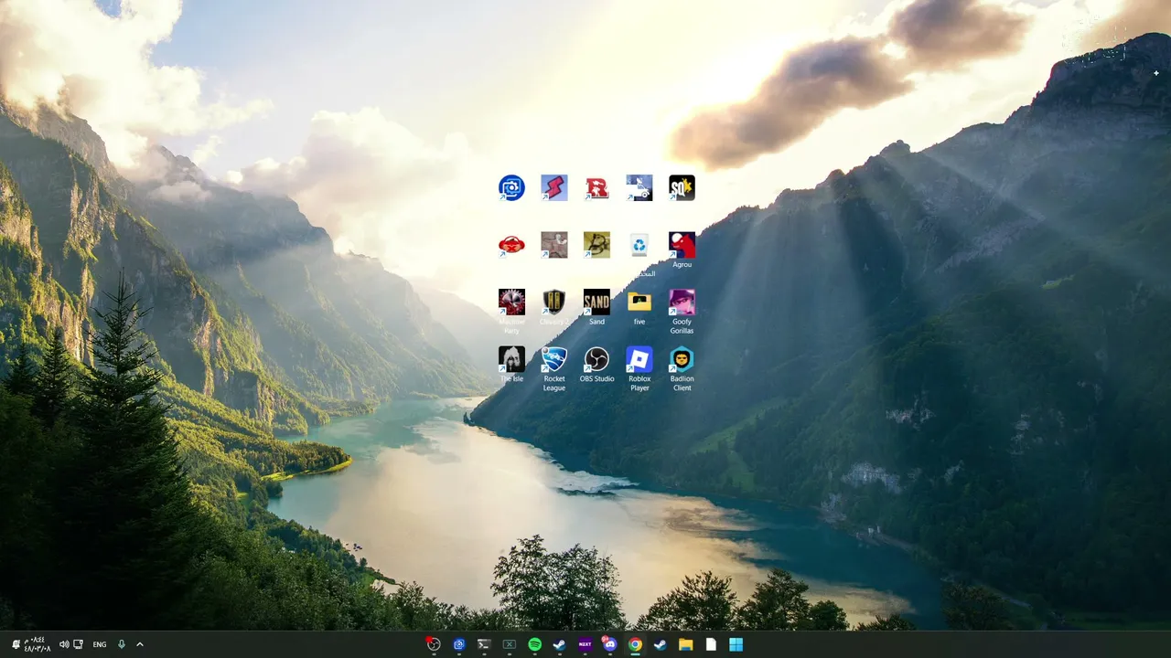Select the satellite van desktop shortcut
This screenshot has width=1171, height=658.
click(x=639, y=187)
